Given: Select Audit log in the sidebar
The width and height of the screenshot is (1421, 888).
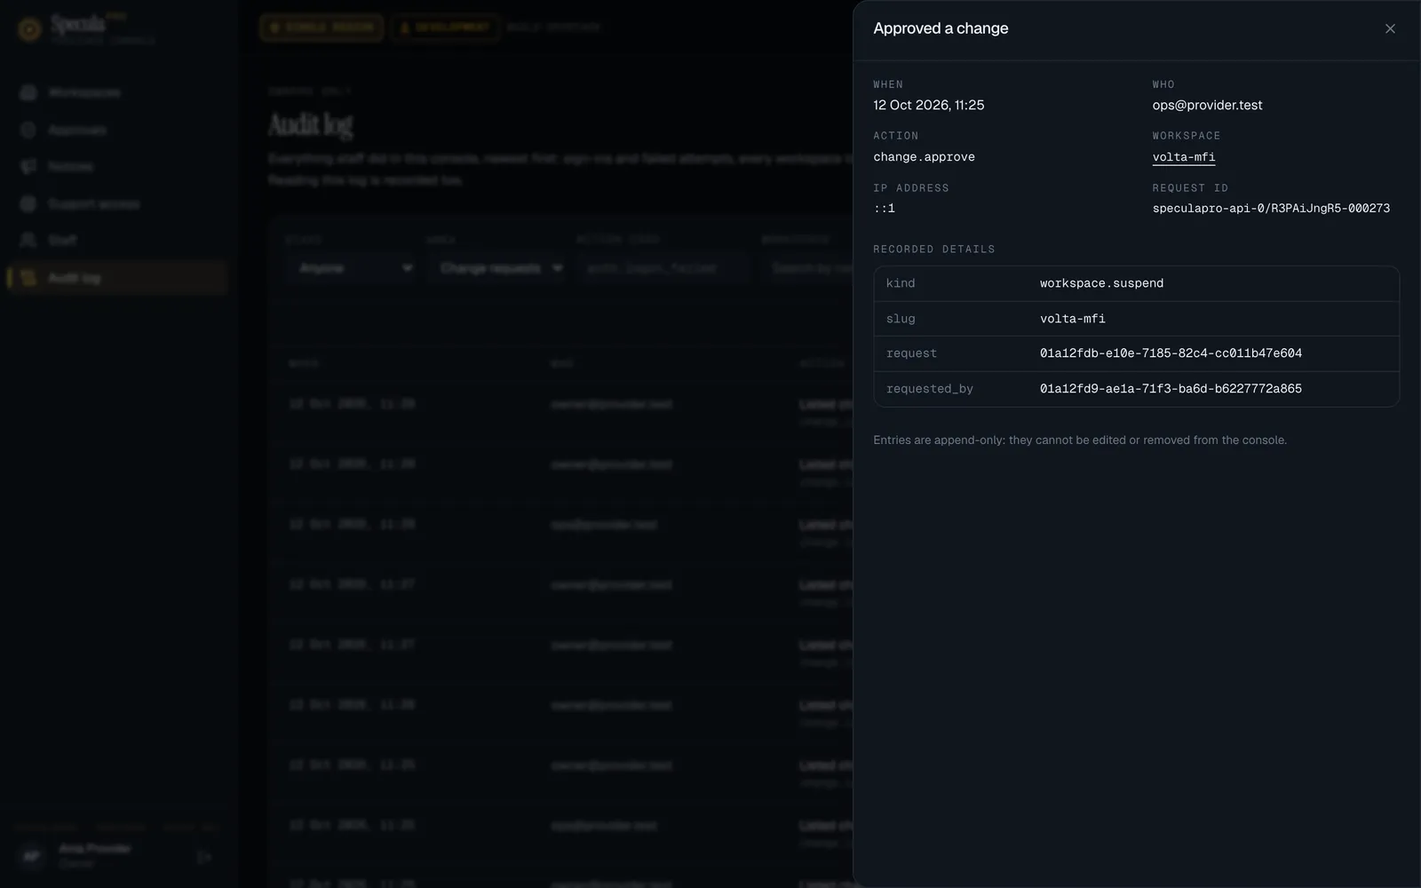Looking at the screenshot, I should click(x=115, y=278).
